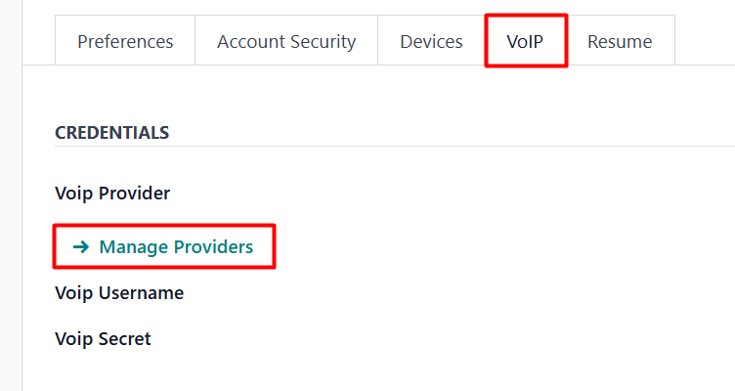The image size is (735, 391).
Task: Click the divider line under CREDENTIALS
Action: tap(391, 147)
